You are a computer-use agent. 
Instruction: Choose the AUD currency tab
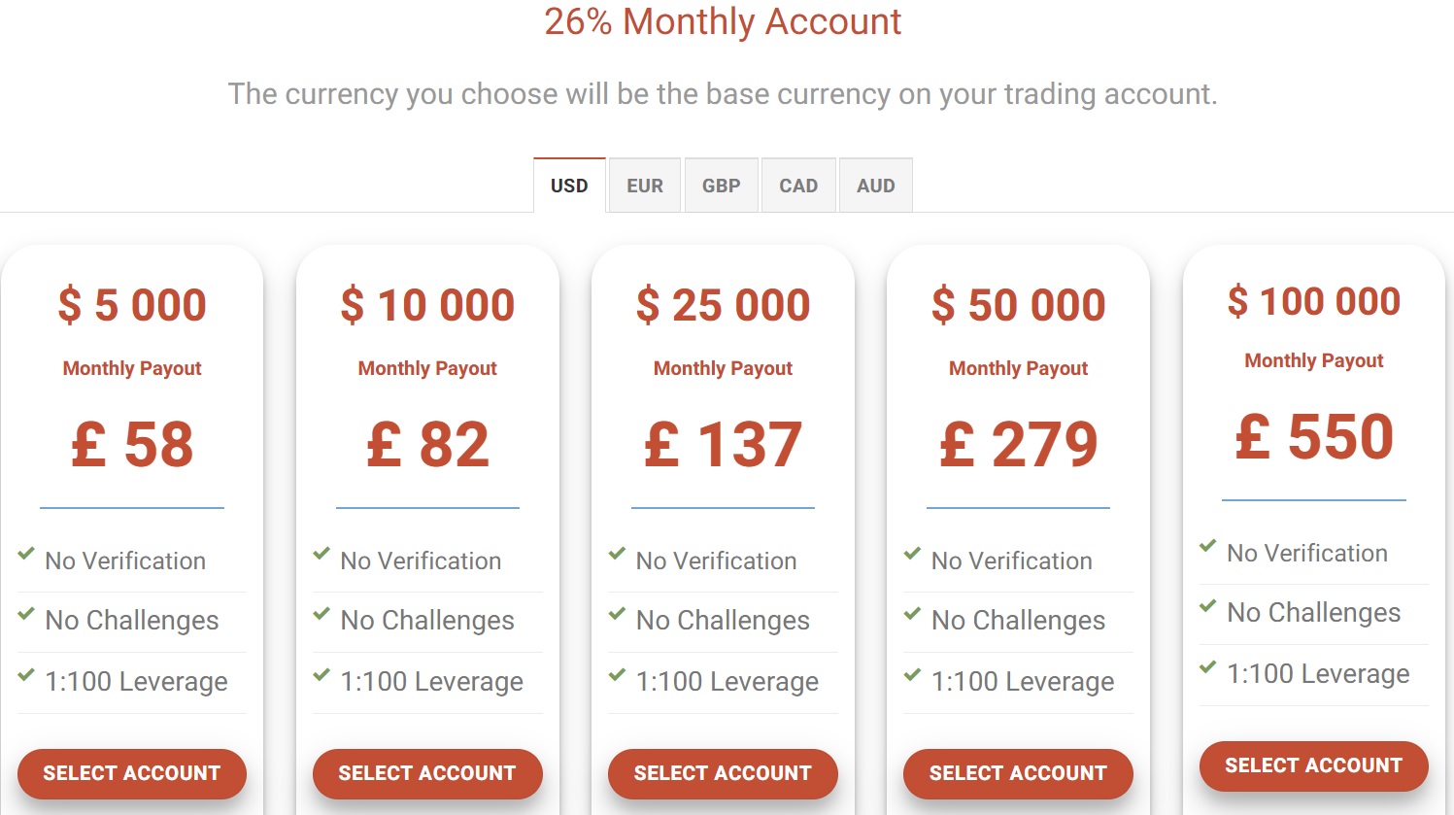click(x=875, y=186)
